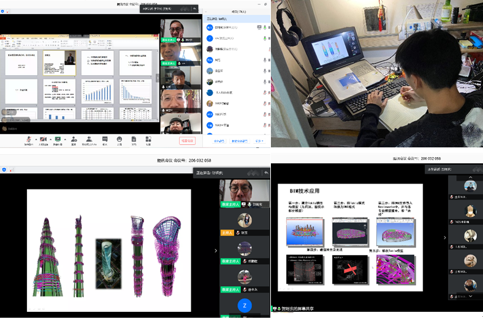
Task: Toggle microphone of second participant in member list
Action: 265,38
